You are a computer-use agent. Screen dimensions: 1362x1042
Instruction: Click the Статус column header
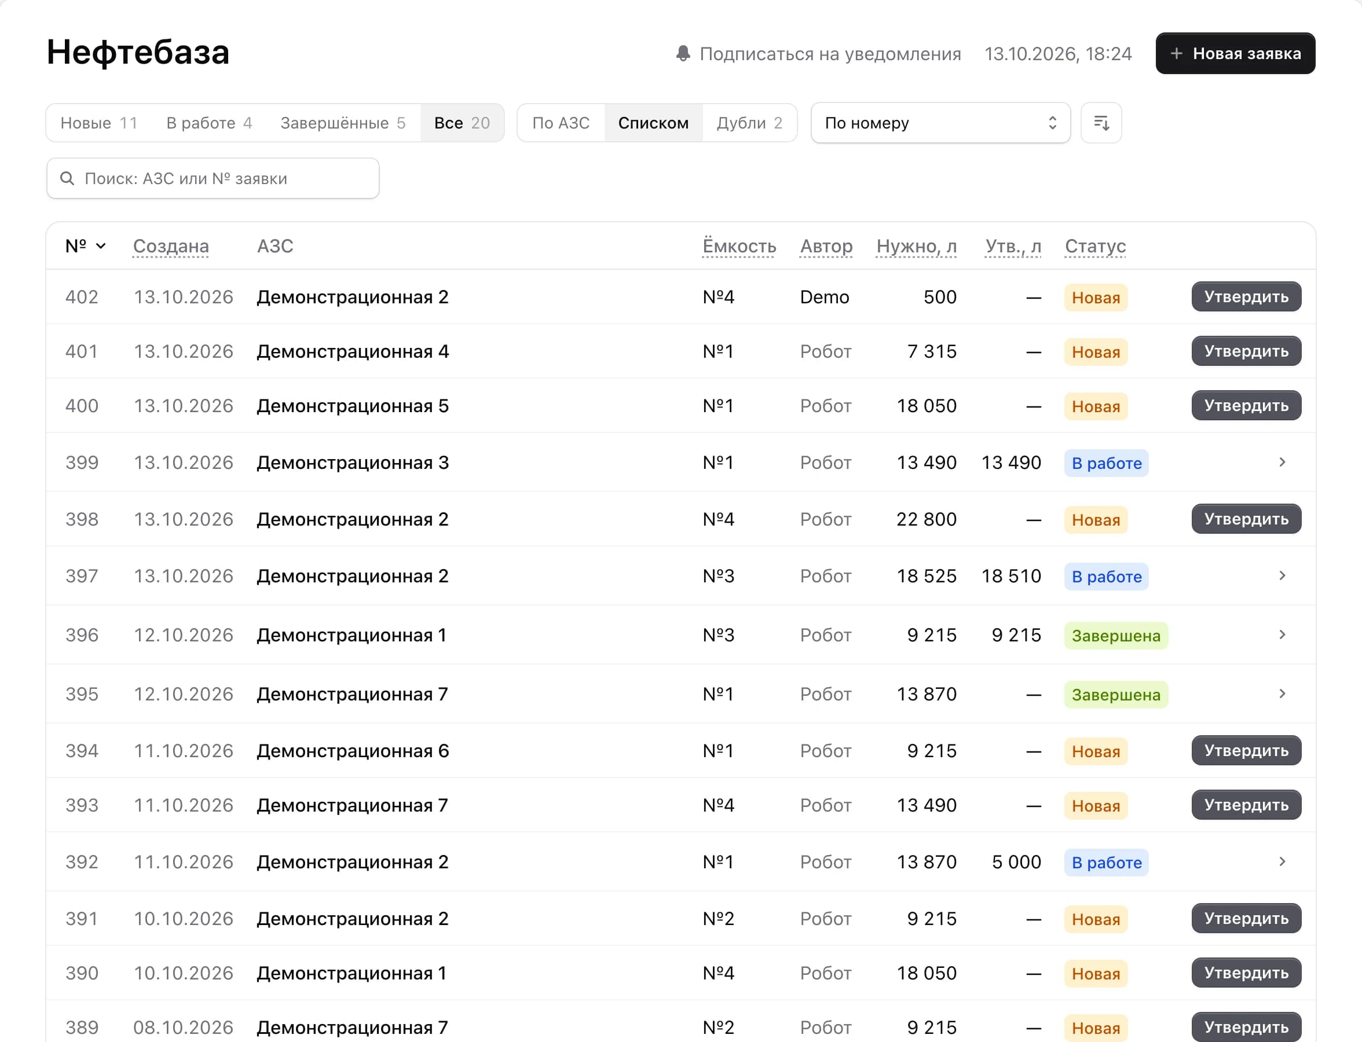click(x=1095, y=246)
